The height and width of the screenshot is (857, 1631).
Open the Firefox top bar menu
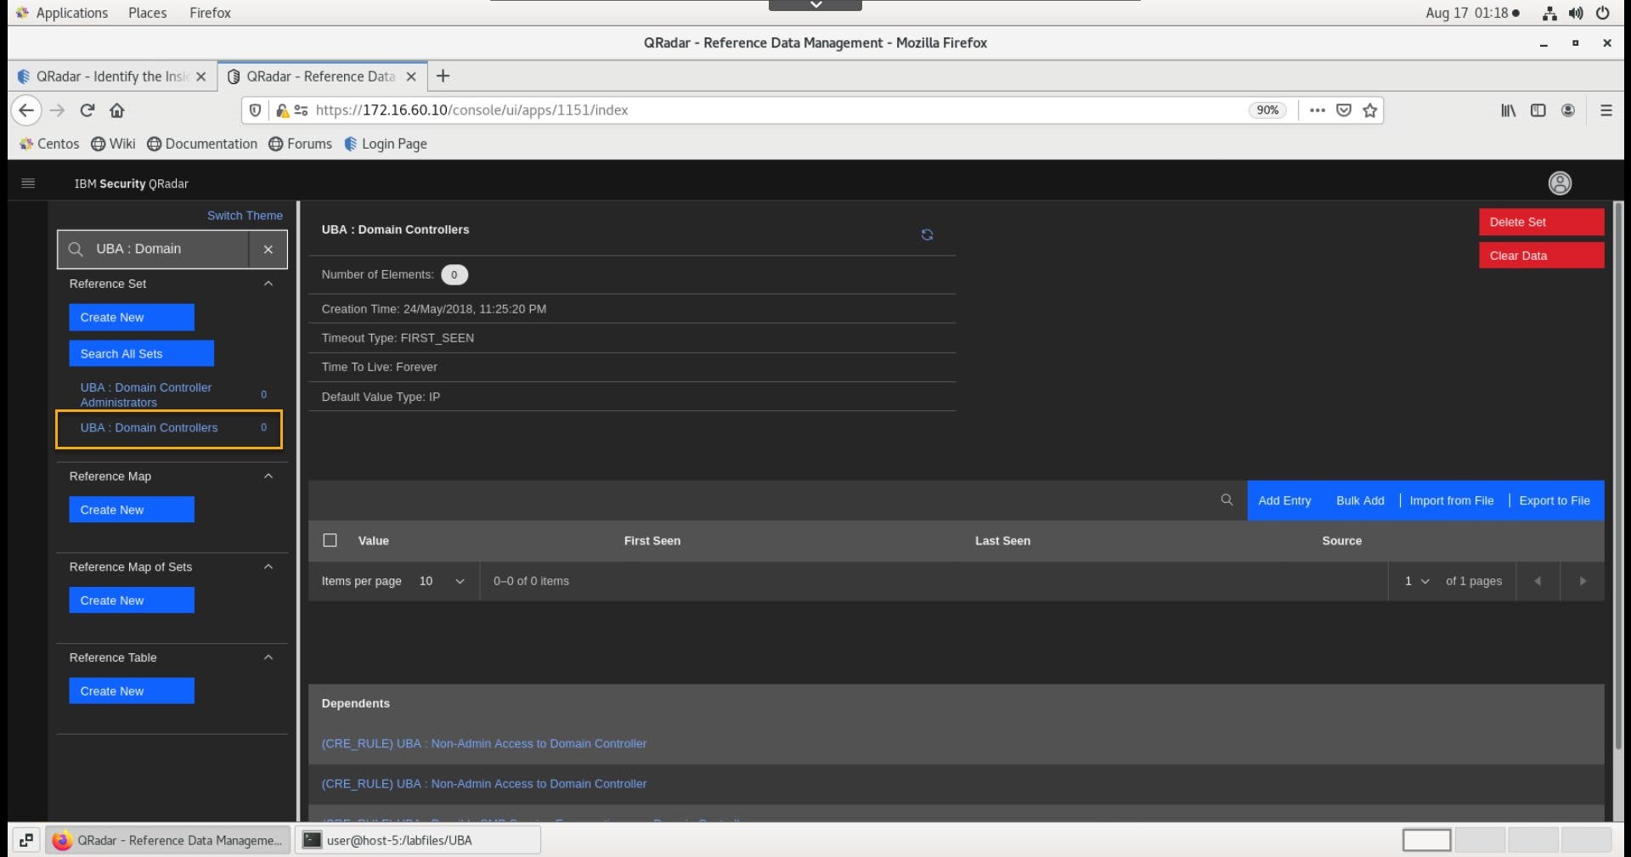pyautogui.click(x=210, y=13)
